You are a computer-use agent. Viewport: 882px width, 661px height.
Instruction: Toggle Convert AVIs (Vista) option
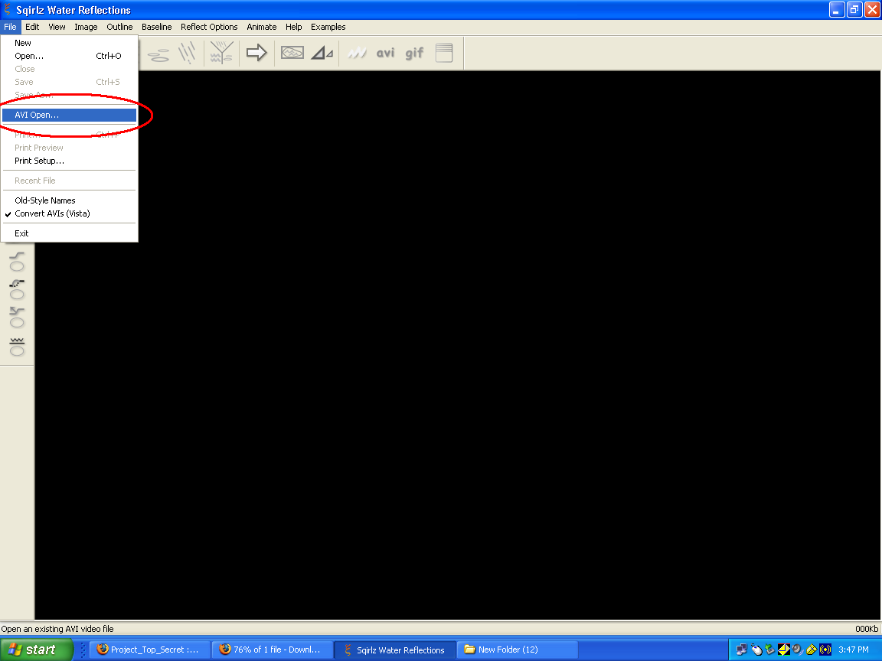click(x=69, y=213)
